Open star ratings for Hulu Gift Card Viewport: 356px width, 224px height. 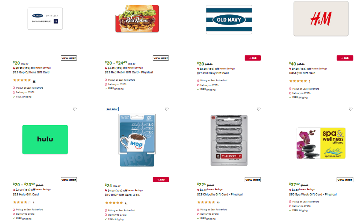pyautogui.click(x=20, y=202)
